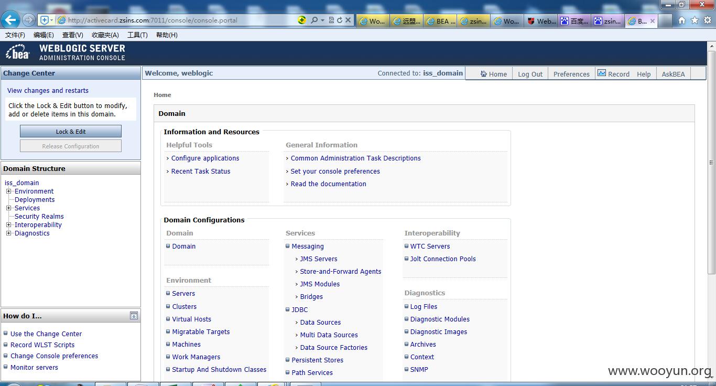Open the browser tools gear icon
This screenshot has height=386, width=716.
coord(708,20)
